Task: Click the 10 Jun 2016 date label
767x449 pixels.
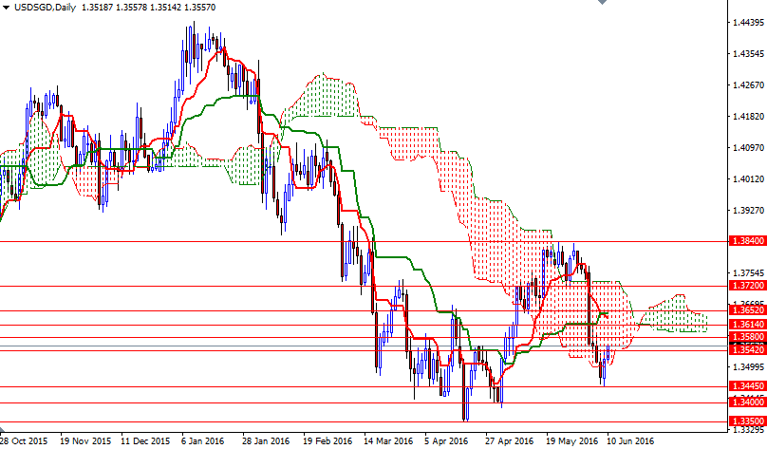Action: click(631, 441)
